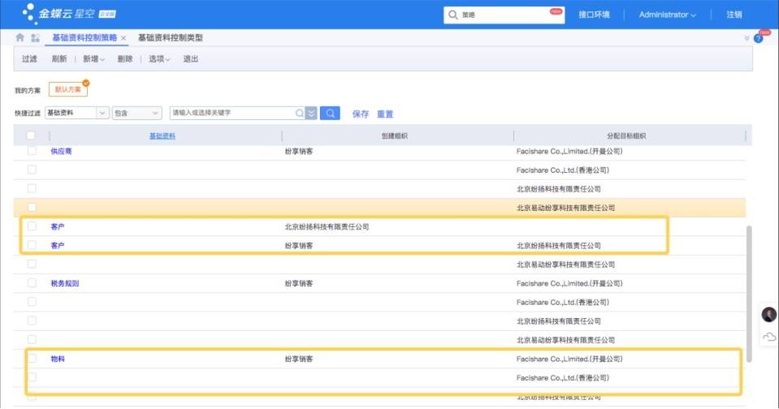
Task: Click 北京纷扬科技有限责任公司 creator cell of 客户
Action: pos(327,226)
